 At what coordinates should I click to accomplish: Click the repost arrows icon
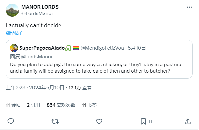tap(55, 122)
